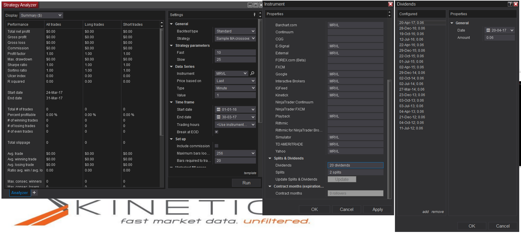This screenshot has width=521, height=234.
Task: Collapse the Data Series section
Action: pos(171,67)
